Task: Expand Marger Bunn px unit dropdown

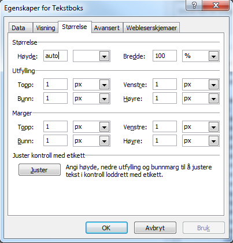Action: 91,140
